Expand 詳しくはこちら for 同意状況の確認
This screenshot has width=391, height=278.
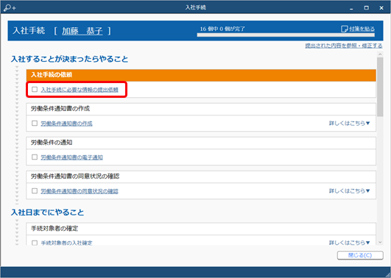point(349,191)
